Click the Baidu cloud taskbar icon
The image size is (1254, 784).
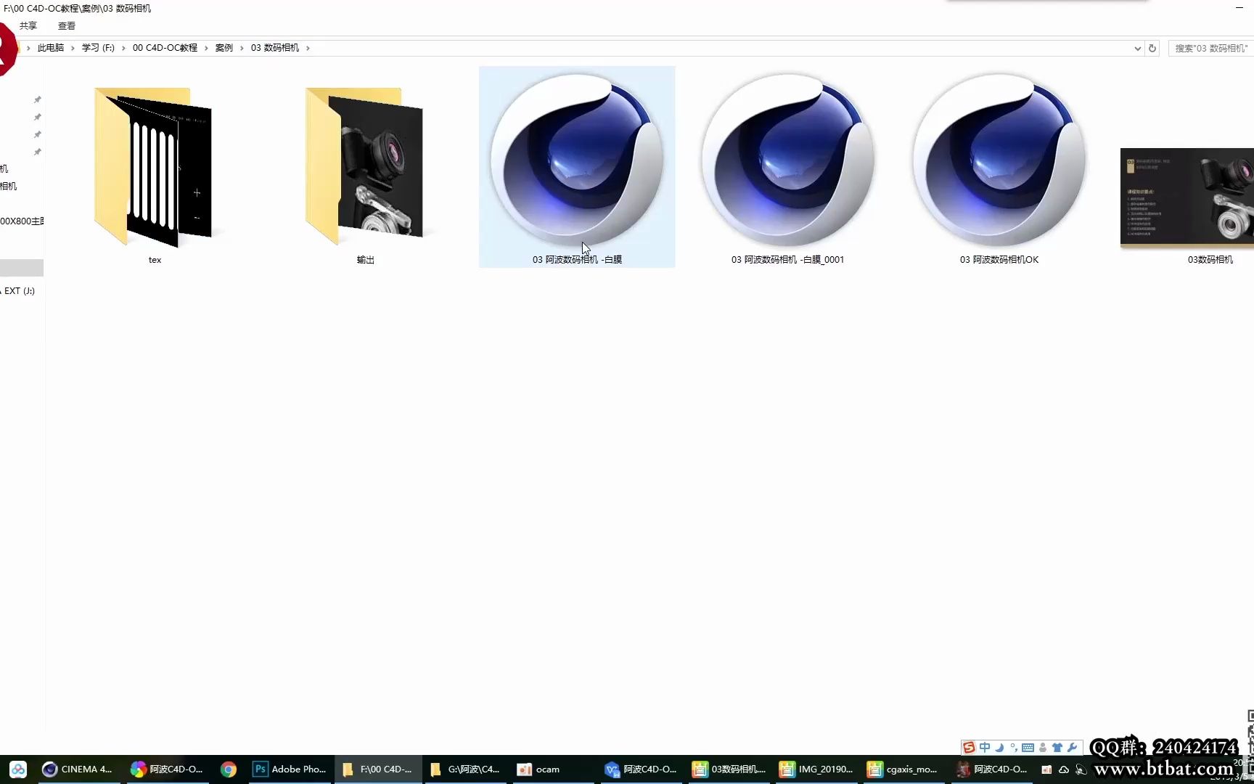[18, 769]
